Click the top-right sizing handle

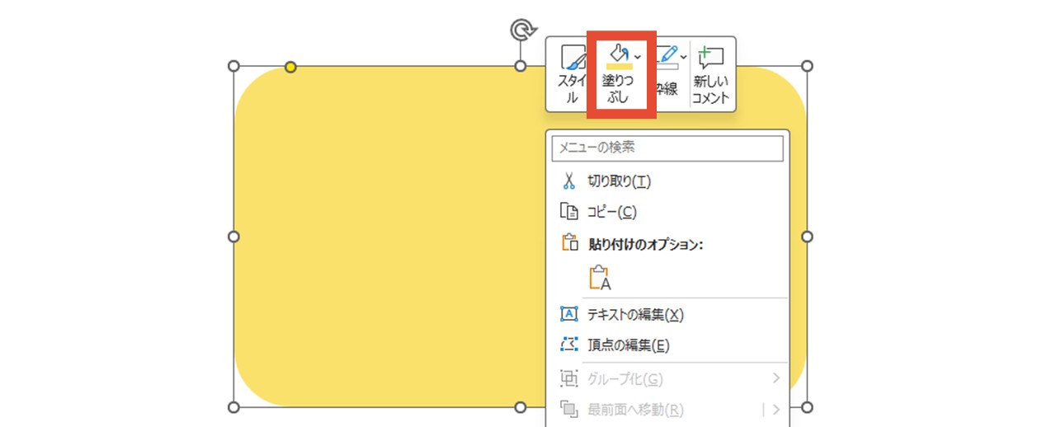(808, 66)
